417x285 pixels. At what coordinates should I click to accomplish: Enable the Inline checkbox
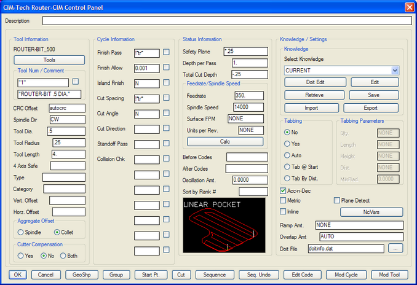pos(283,211)
